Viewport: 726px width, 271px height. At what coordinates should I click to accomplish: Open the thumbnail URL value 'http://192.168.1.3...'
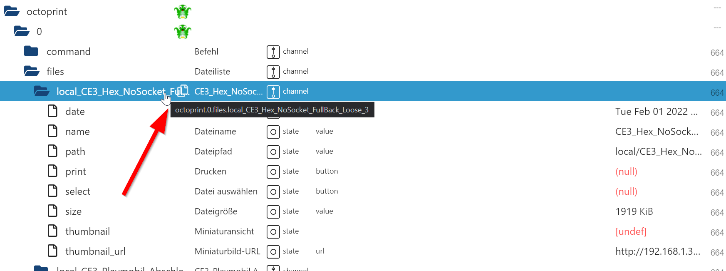tap(658, 251)
